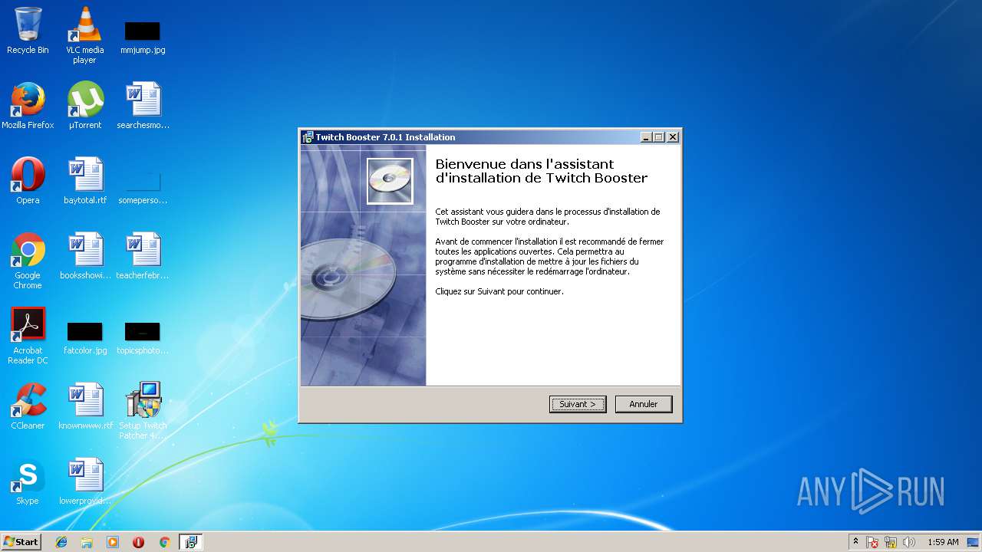
Task: Open the Action Center flag icon
Action: [872, 542]
